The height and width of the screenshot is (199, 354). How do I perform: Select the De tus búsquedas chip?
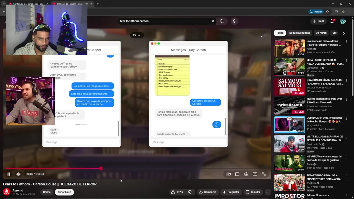pyautogui.click(x=300, y=33)
